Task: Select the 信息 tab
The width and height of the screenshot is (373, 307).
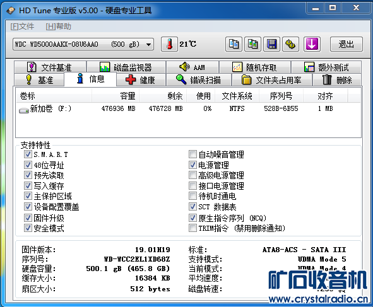Action: pyautogui.click(x=90, y=79)
